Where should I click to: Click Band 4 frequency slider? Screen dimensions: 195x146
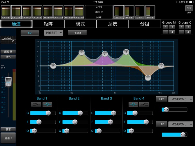pos(140,122)
